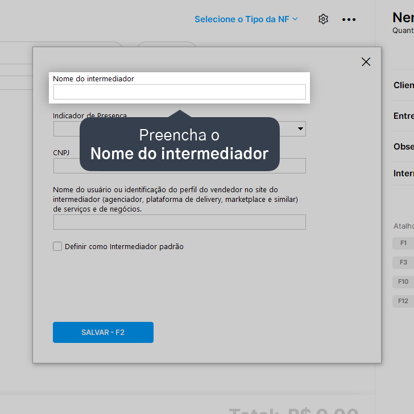Check Definir como Intermediador padrão
Screen dimensions: 414x414
tap(57, 246)
